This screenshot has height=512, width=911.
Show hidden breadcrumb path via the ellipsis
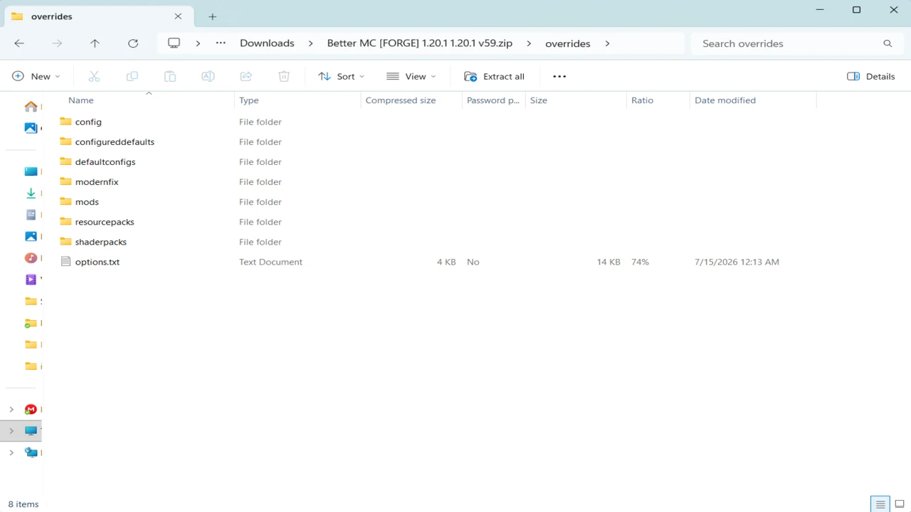click(221, 43)
